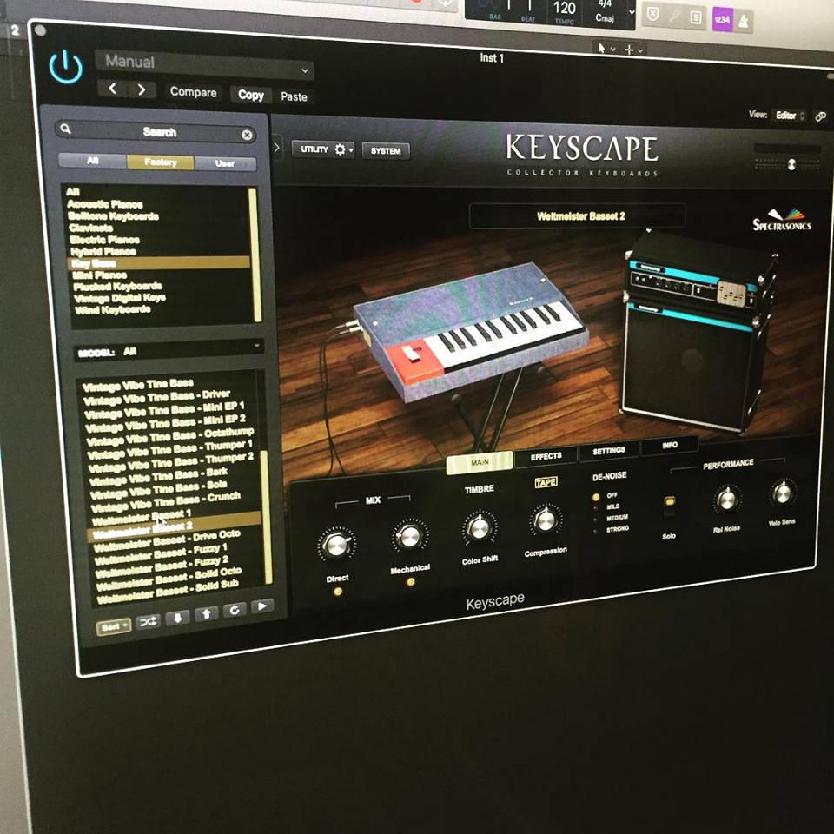This screenshot has width=834, height=834.
Task: Toggle the blue plugin power button
Action: [65, 68]
